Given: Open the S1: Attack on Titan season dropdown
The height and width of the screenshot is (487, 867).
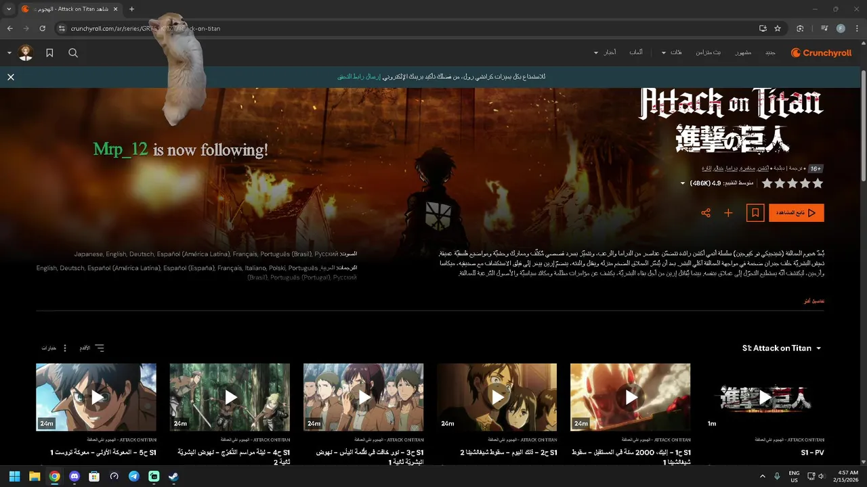Looking at the screenshot, I should pyautogui.click(x=782, y=348).
